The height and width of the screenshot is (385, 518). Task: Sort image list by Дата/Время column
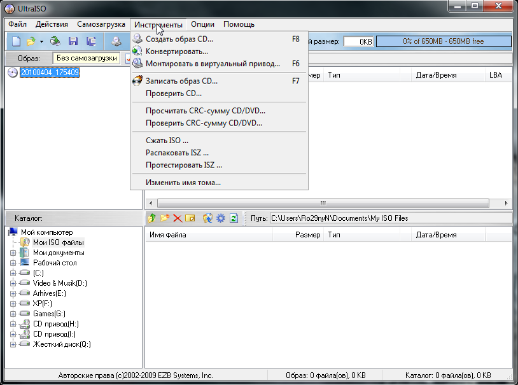click(x=449, y=75)
